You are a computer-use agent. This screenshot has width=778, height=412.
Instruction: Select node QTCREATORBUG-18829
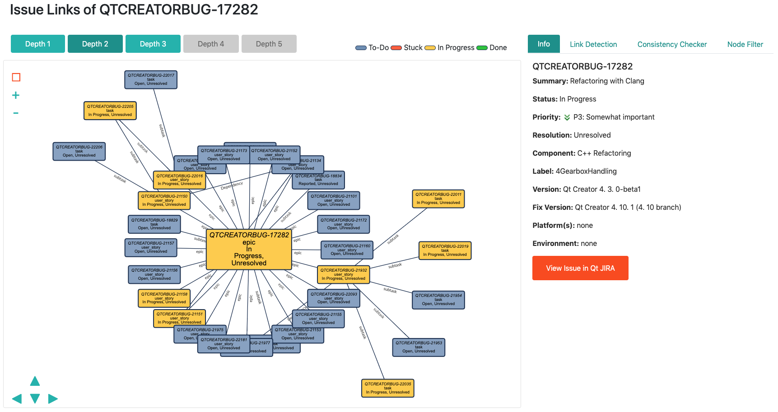tap(154, 224)
